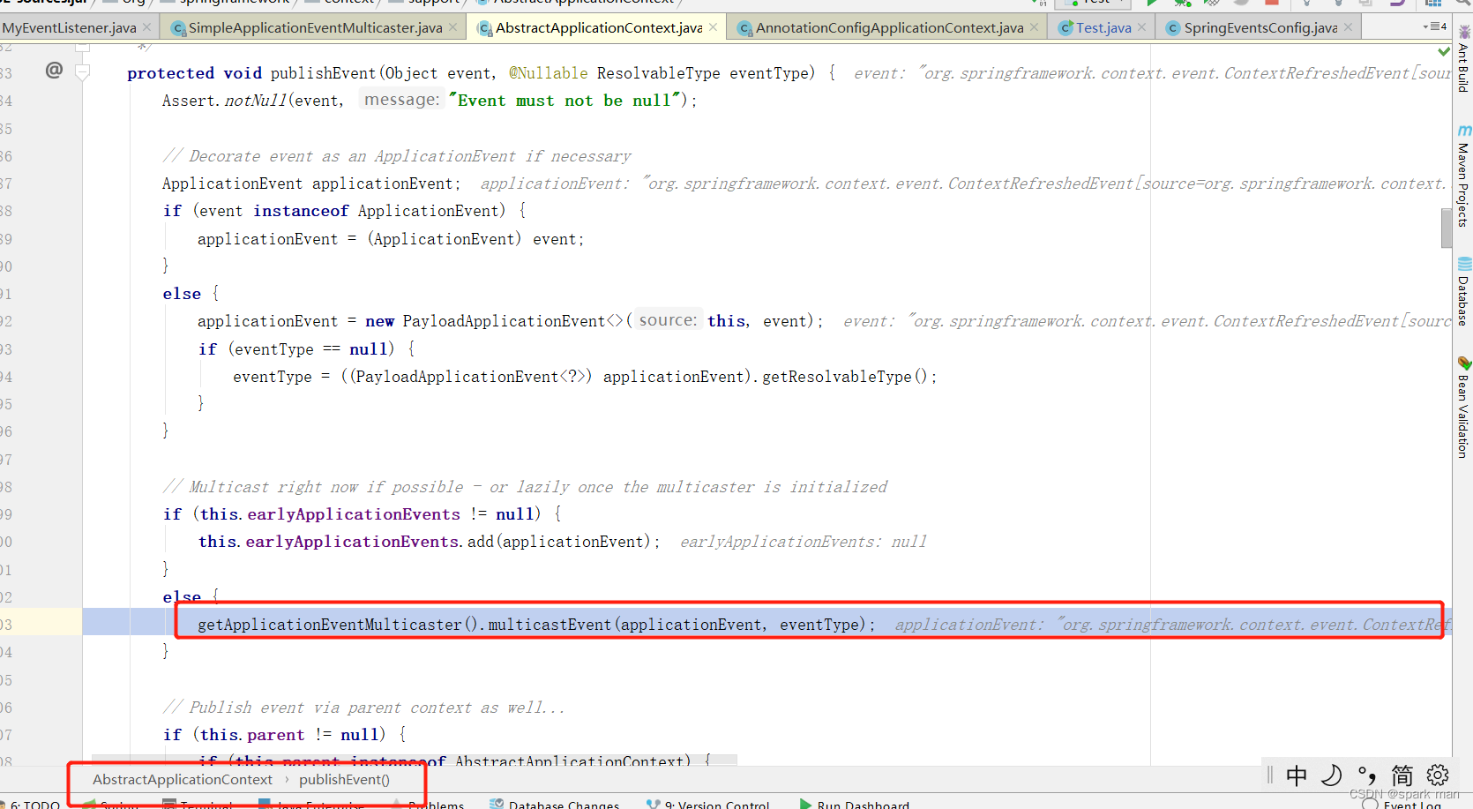Image resolution: width=1473 pixels, height=809 pixels.
Task: Close the Test.java tab
Action: [1142, 27]
